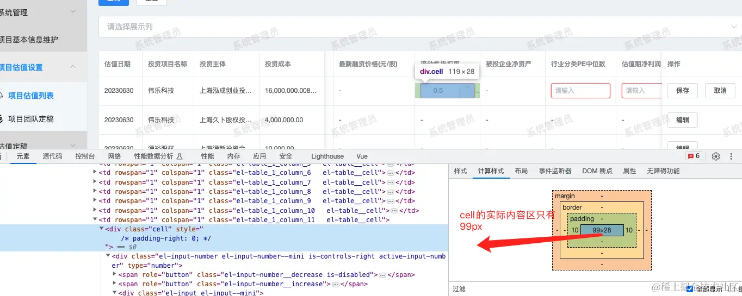
Task: Open 项目估值列表 in the sidebar
Action: 31,96
